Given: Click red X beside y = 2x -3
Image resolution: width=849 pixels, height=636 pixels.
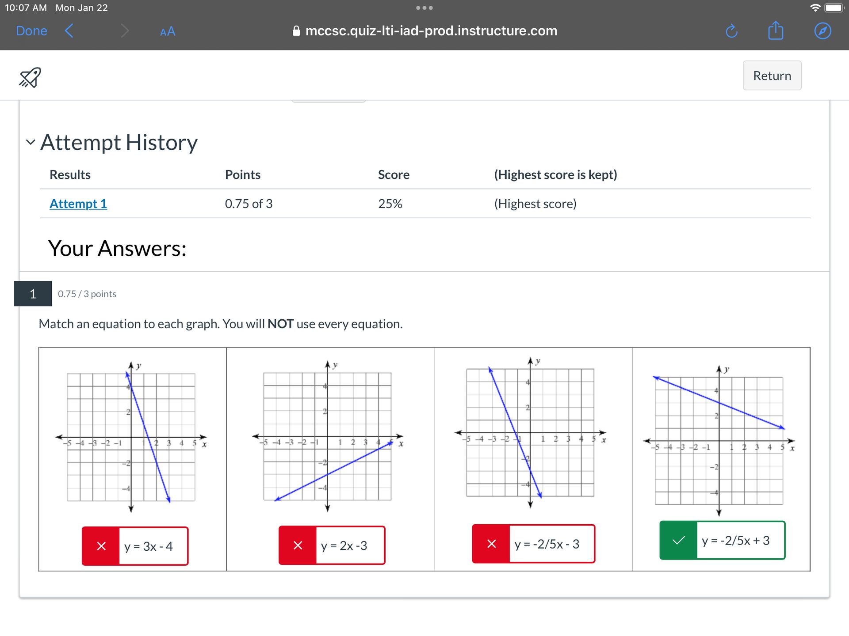Looking at the screenshot, I should tap(298, 545).
